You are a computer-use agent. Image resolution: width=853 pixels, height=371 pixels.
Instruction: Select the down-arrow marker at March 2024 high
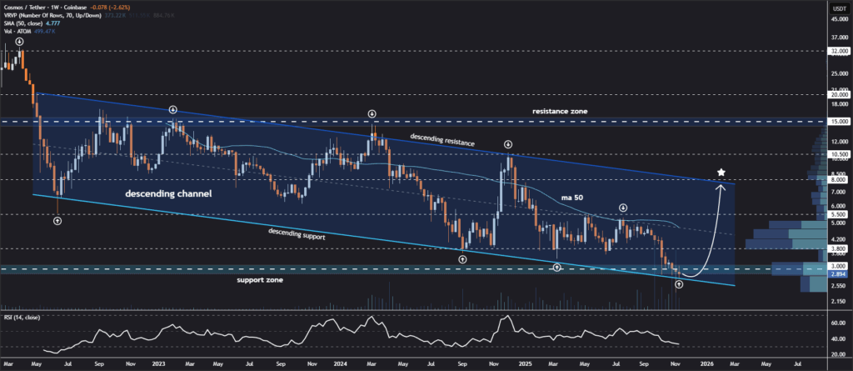(372, 113)
